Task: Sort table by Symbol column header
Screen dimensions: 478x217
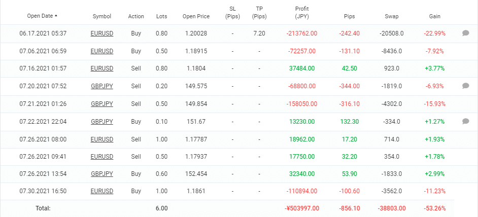Action: [x=102, y=16]
